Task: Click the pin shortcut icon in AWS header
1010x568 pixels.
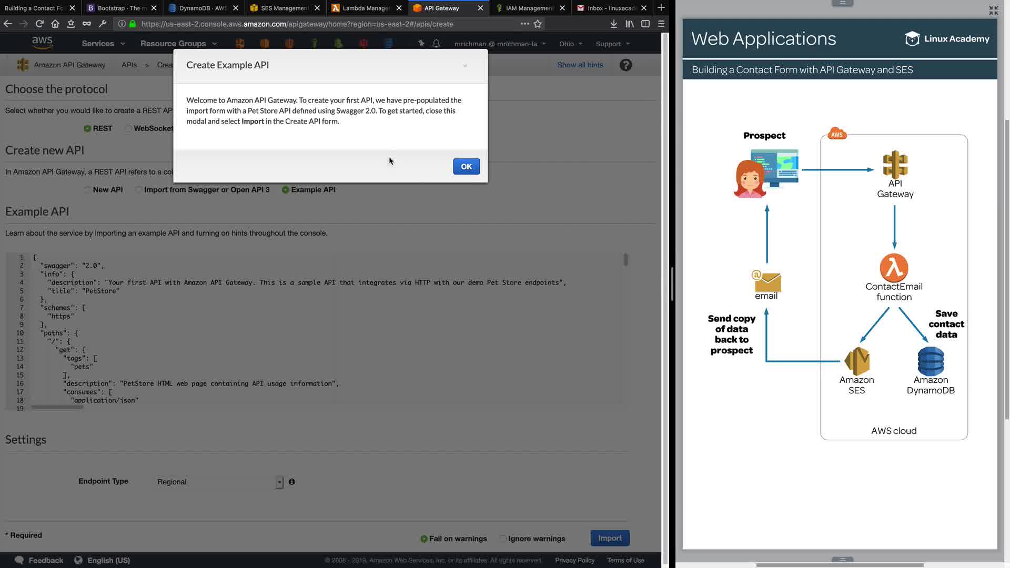Action: click(421, 44)
